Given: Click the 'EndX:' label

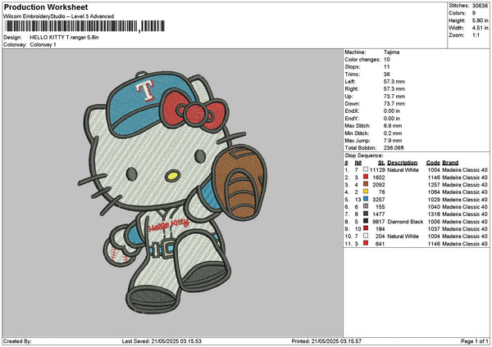Looking at the screenshot, I should 352,110.
